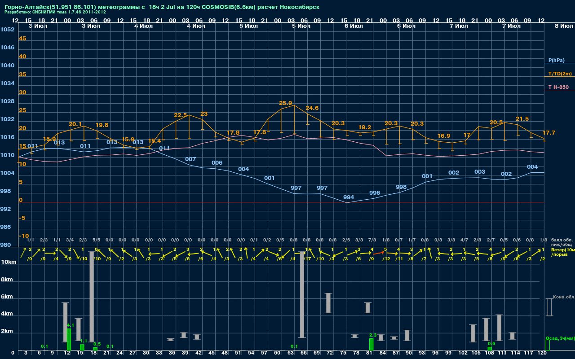The height and width of the screenshot is (359, 575).
Task: Click the temperature value 21.5
Action: click(x=522, y=119)
